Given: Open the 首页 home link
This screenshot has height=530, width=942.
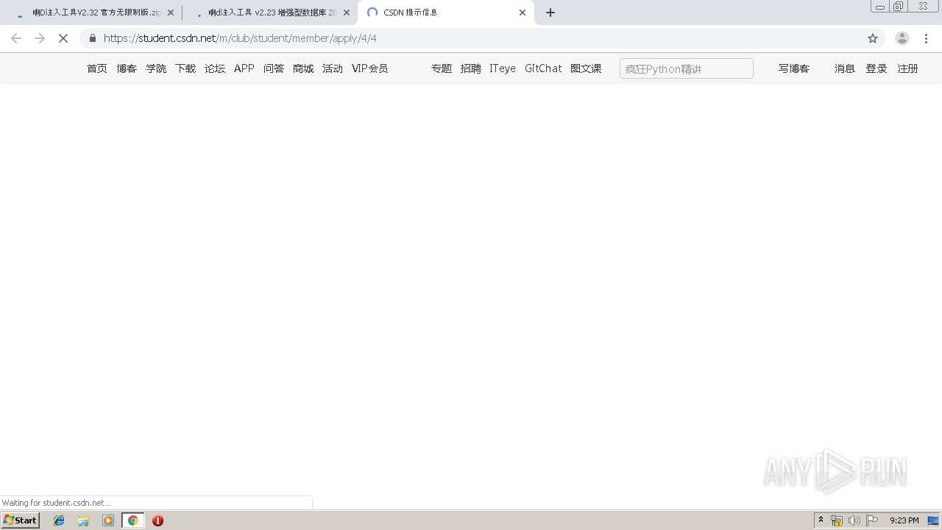Looking at the screenshot, I should click(97, 68).
